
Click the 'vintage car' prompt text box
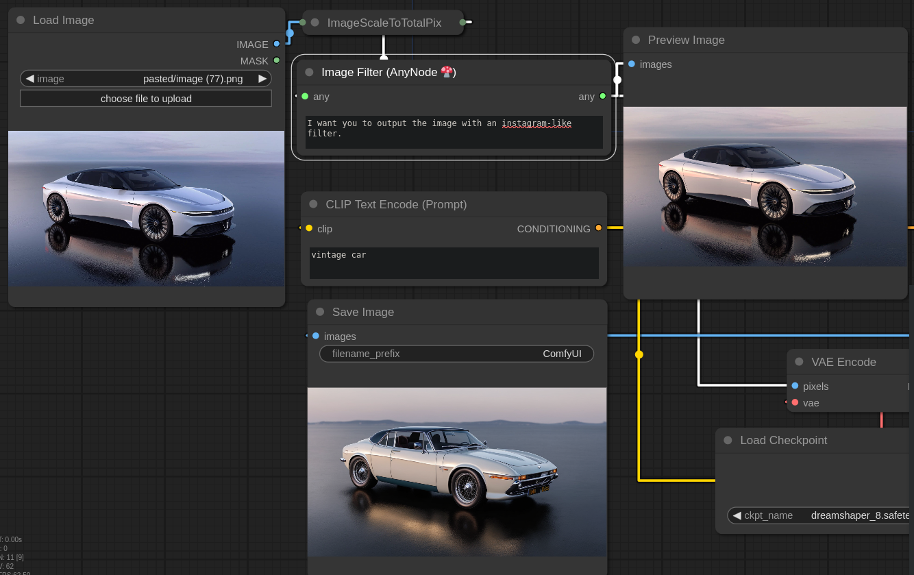[x=454, y=263]
